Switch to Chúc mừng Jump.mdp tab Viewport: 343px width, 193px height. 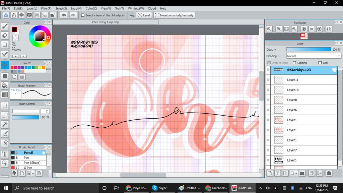106,22
